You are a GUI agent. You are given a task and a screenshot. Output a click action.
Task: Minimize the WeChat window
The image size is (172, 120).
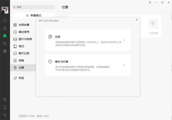tap(156, 2)
